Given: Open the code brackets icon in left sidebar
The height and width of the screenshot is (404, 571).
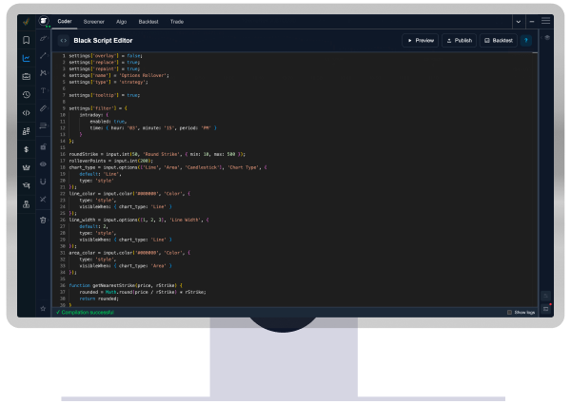Looking at the screenshot, I should 27,113.
